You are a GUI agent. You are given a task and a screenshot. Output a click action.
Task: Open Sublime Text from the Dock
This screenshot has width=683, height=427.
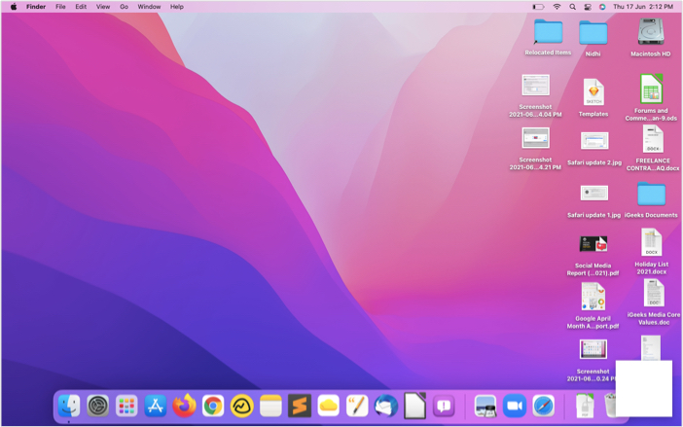click(x=300, y=406)
